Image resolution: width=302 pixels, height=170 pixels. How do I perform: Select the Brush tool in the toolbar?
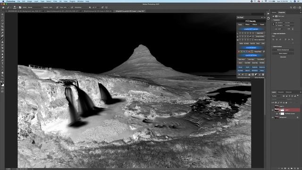[2, 39]
